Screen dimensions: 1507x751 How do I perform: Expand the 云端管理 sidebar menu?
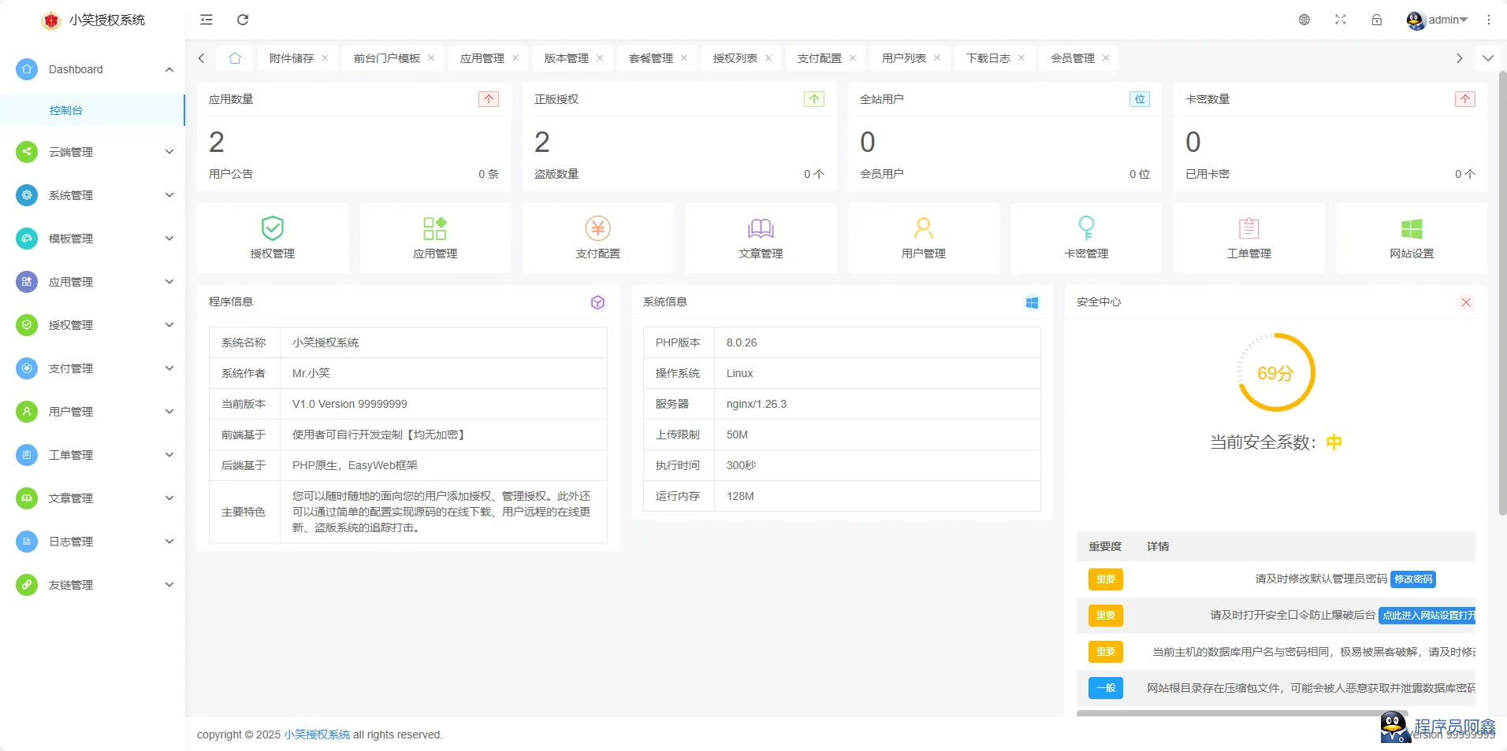pos(92,152)
